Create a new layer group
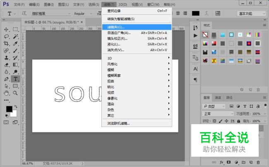Viewport: 269px width, 167px height. coord(244,162)
